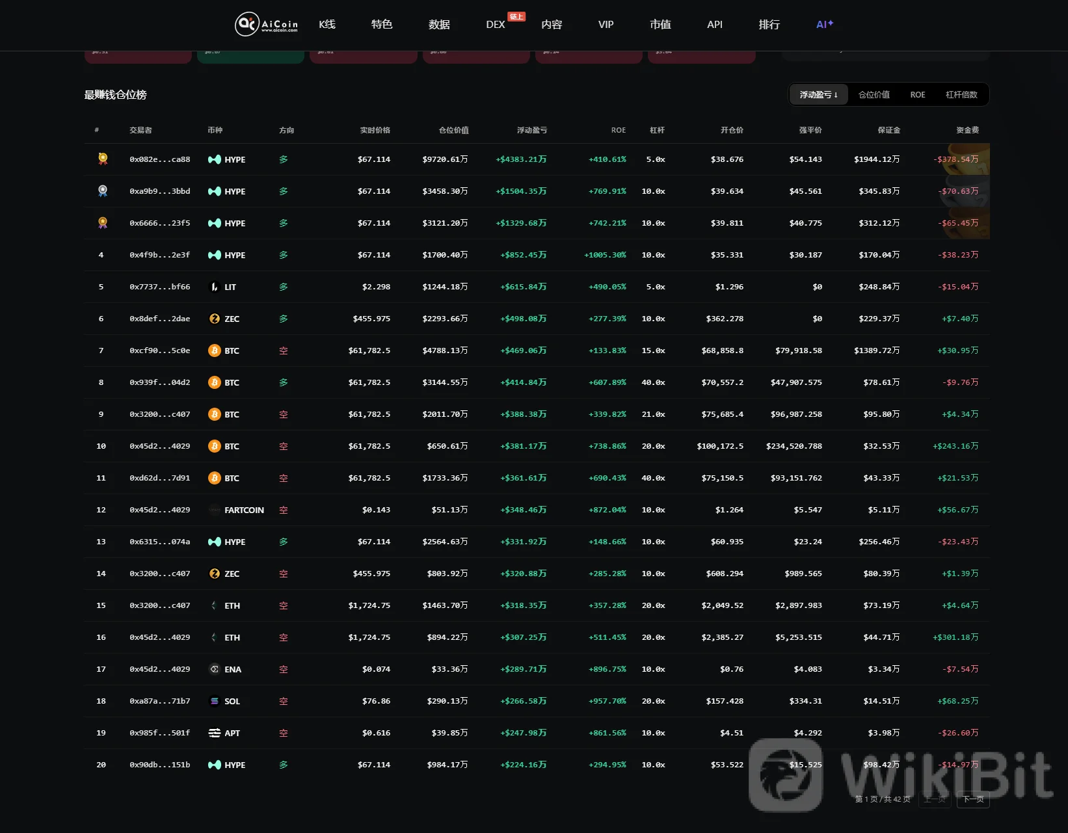
Task: Click the BTC coin icon in row 7
Action: point(215,350)
